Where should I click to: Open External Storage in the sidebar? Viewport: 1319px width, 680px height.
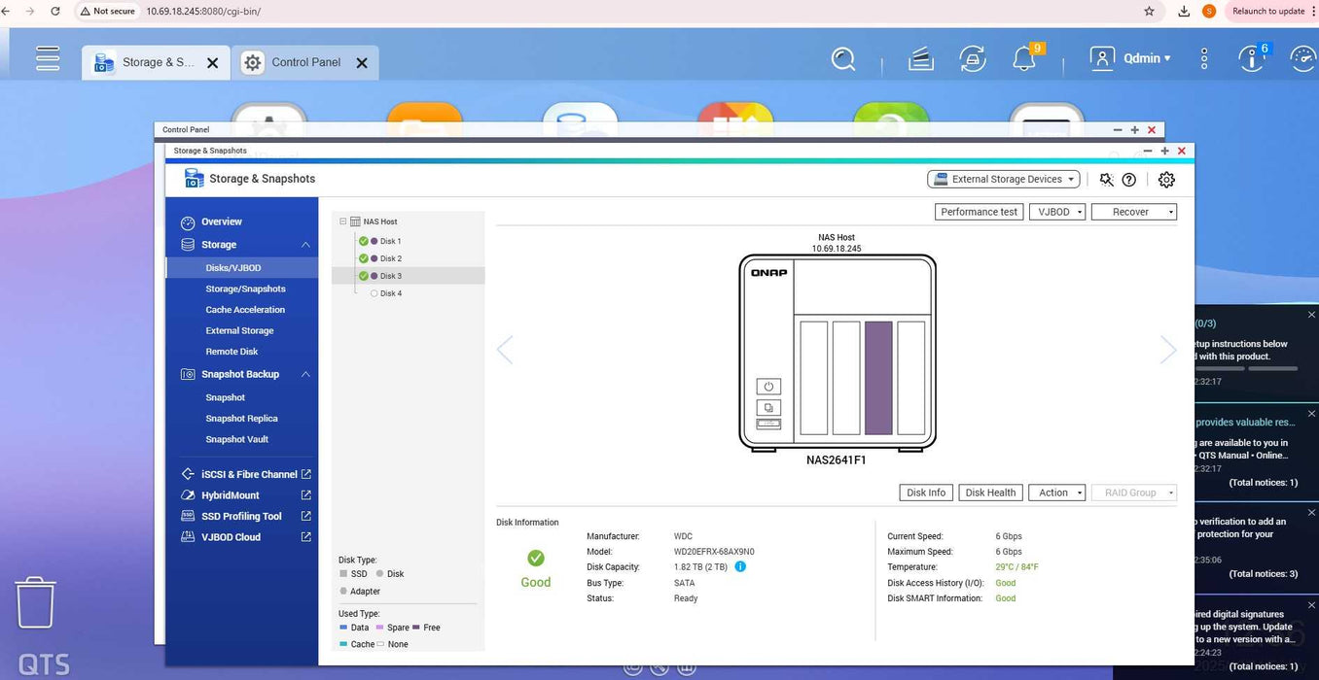[239, 331]
